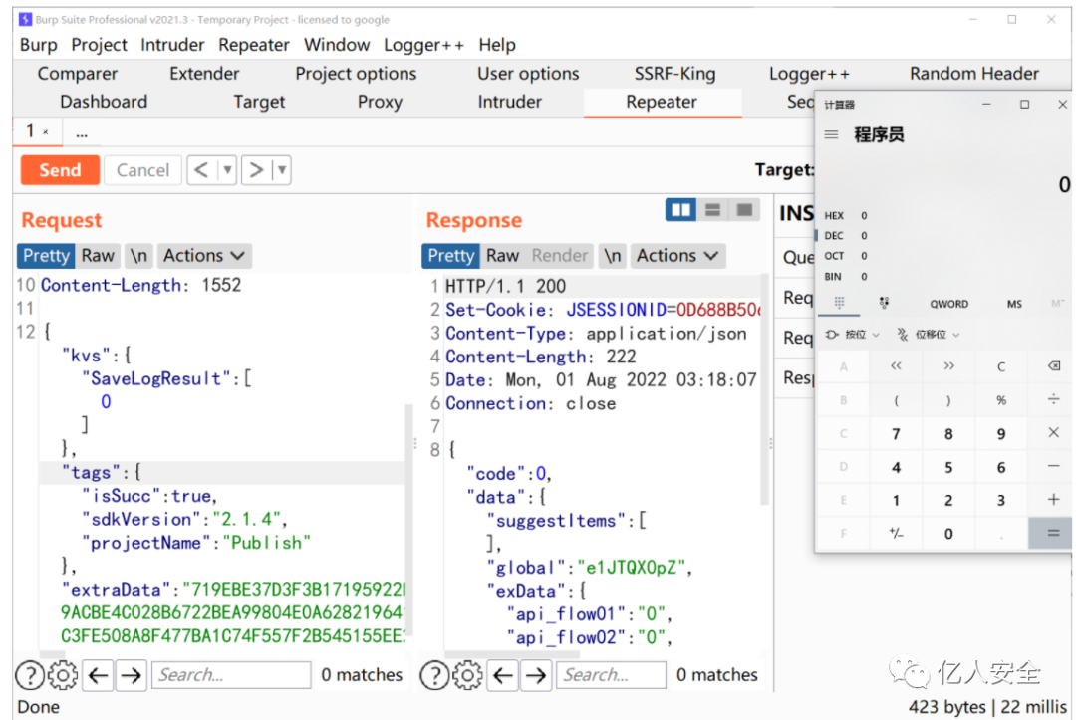Open the Extender tab
The image size is (1076, 720).
click(204, 74)
